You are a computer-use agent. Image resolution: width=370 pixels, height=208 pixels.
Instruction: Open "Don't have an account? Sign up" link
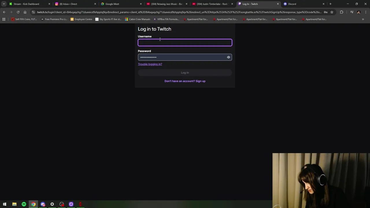pyautogui.click(x=185, y=81)
